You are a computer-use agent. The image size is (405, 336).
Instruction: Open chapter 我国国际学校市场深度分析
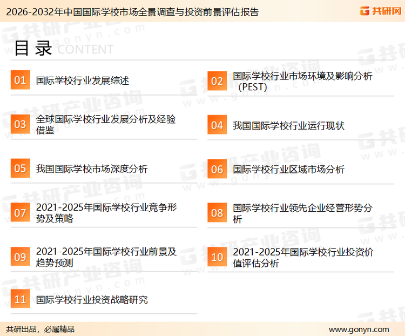coord(92,169)
